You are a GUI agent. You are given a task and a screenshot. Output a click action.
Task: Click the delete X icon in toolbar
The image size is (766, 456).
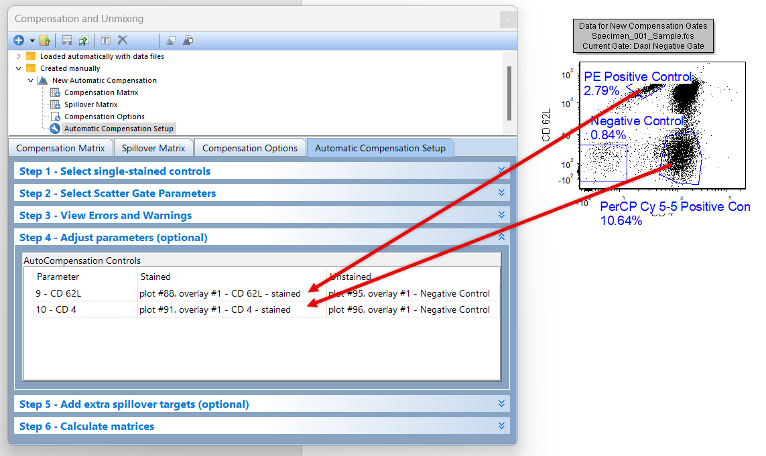pyautogui.click(x=123, y=41)
